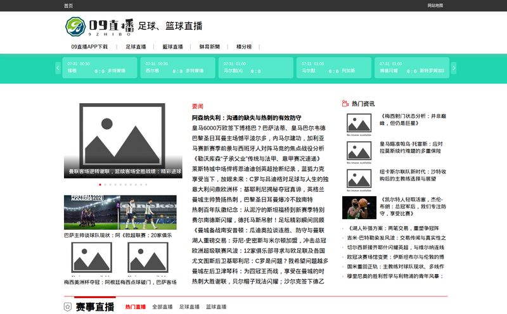Open 《凯尔特人轻取活塞 hot news title
The height and width of the screenshot is (314, 507).
tap(413, 206)
